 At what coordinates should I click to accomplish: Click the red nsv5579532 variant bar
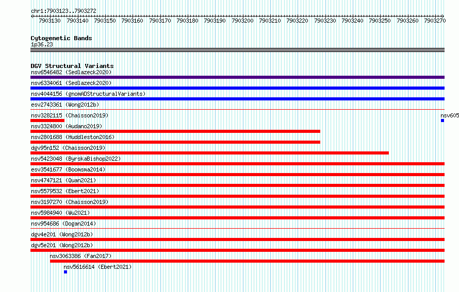237,196
